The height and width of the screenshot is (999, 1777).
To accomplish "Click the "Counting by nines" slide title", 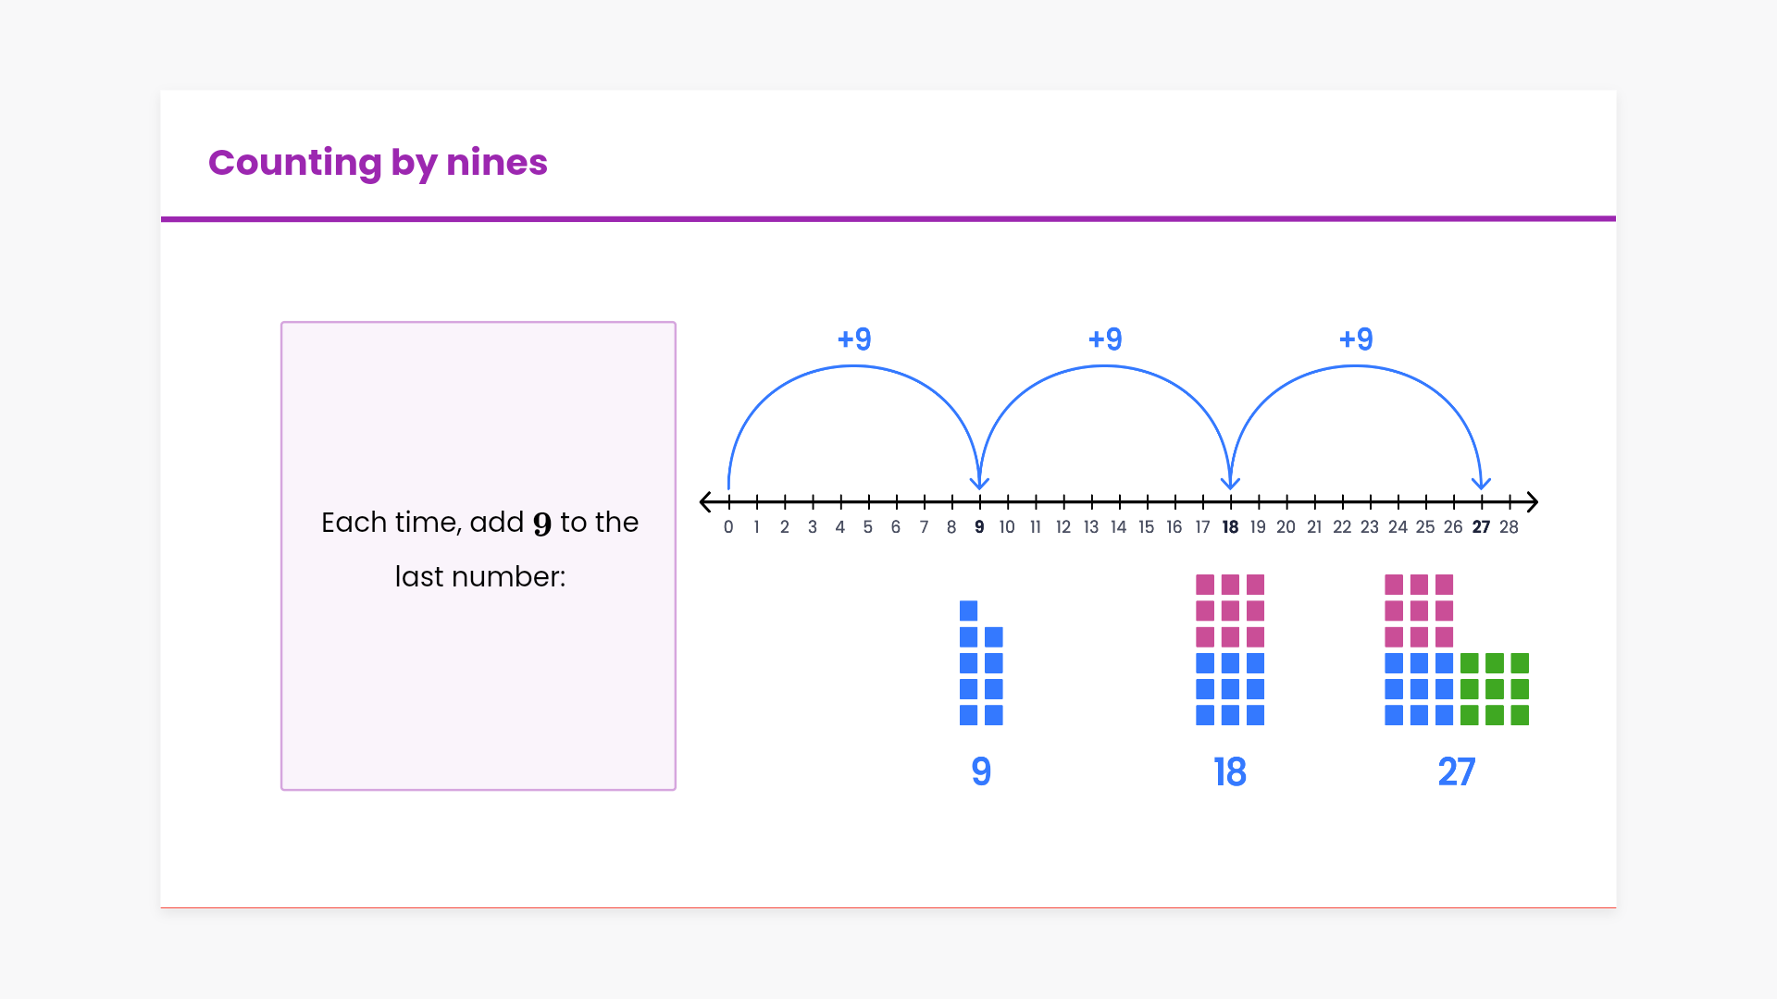I will pos(378,163).
